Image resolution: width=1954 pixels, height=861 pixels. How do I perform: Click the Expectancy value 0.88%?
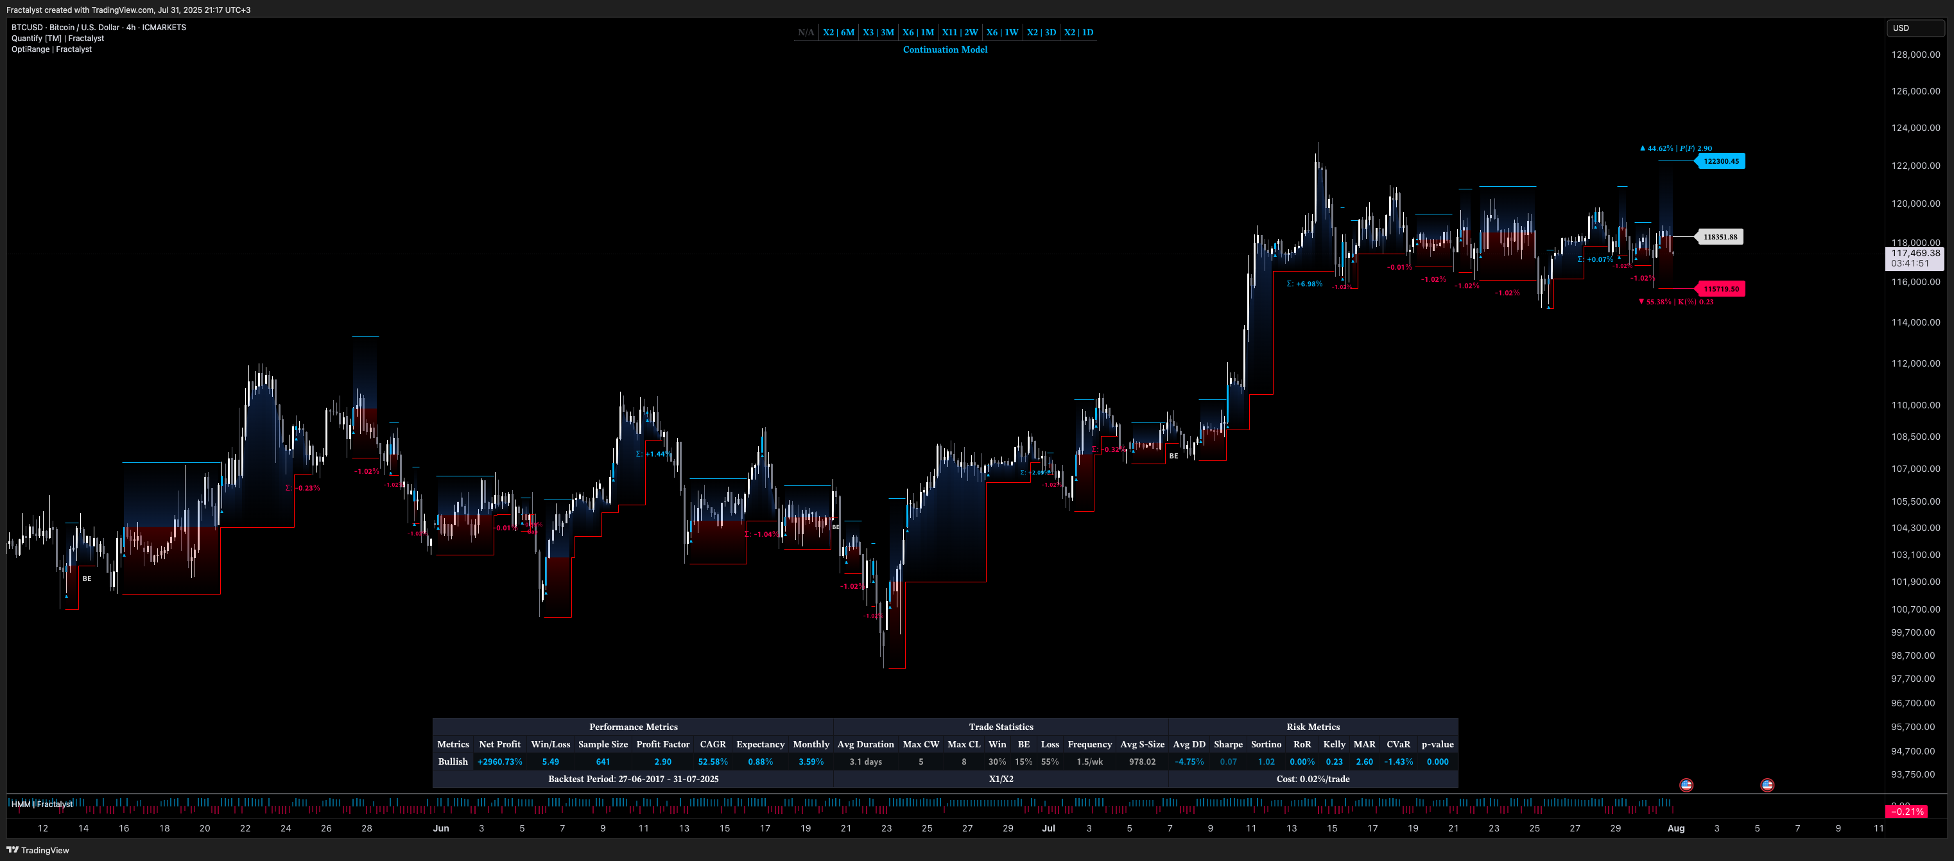760,761
